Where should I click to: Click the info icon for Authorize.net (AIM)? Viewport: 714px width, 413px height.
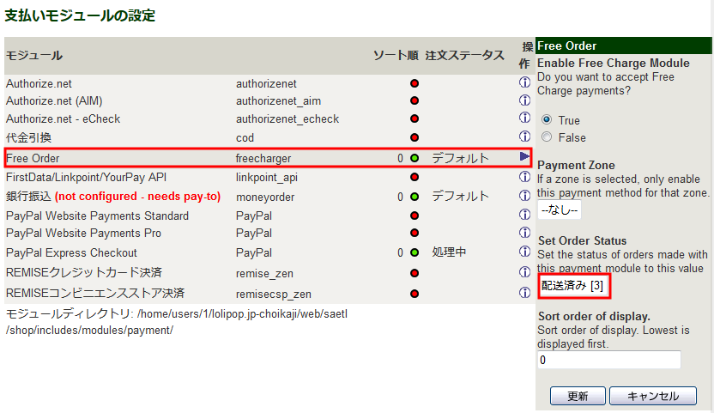click(524, 100)
